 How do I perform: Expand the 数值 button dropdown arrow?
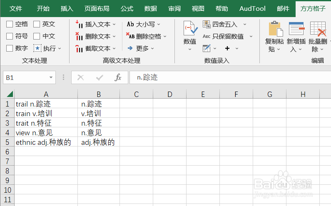tap(190, 50)
